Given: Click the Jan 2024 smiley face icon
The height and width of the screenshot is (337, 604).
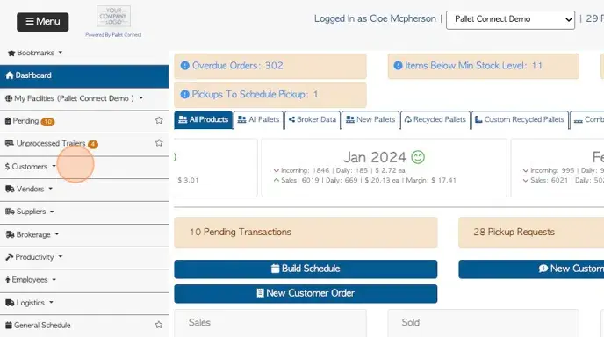Looking at the screenshot, I should [418, 157].
